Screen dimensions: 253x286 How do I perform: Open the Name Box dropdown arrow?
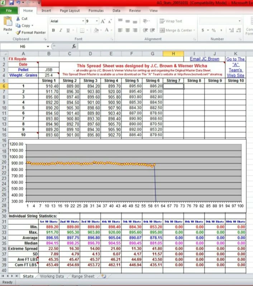pyautogui.click(x=48, y=46)
